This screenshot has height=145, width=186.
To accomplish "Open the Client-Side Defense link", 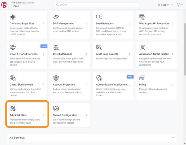I will 21,85.
